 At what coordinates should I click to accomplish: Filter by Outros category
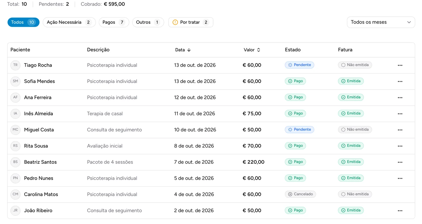click(148, 22)
